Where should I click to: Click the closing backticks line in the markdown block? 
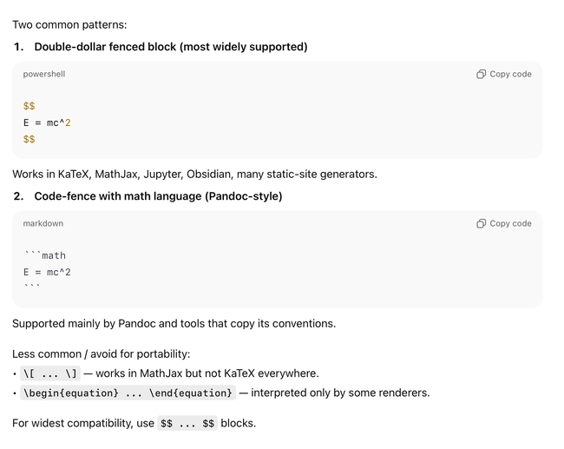(x=32, y=288)
